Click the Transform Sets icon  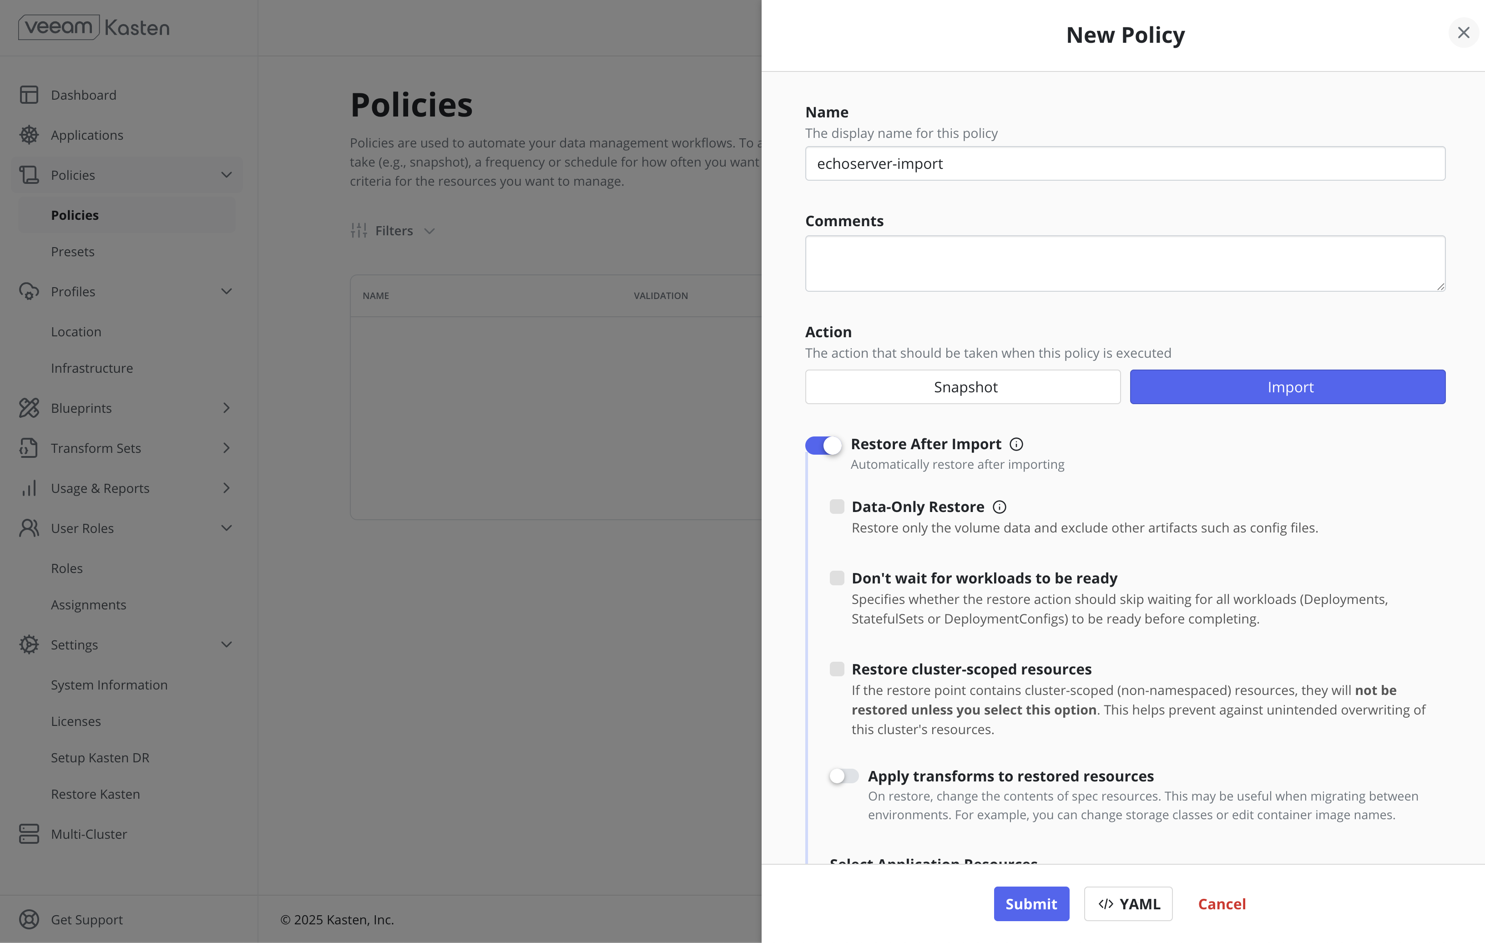pyautogui.click(x=29, y=448)
